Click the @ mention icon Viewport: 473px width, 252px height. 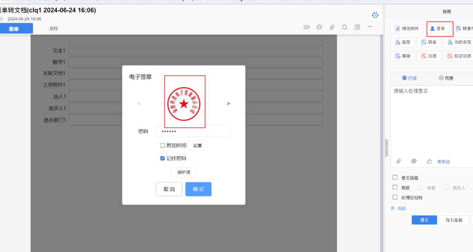(x=414, y=161)
